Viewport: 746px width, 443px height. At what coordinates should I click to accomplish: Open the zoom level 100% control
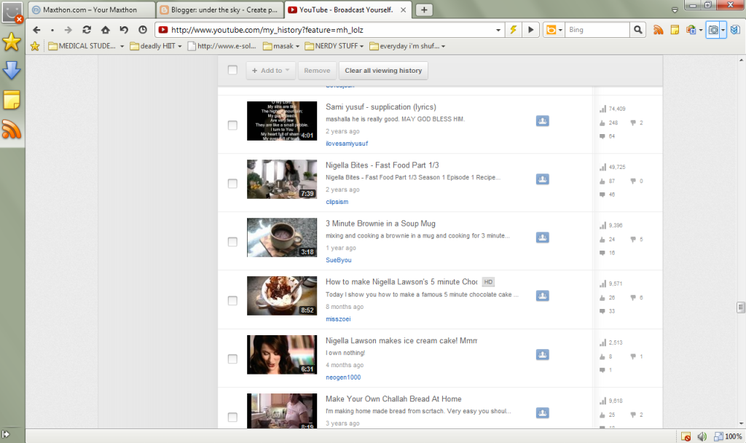tap(729, 436)
